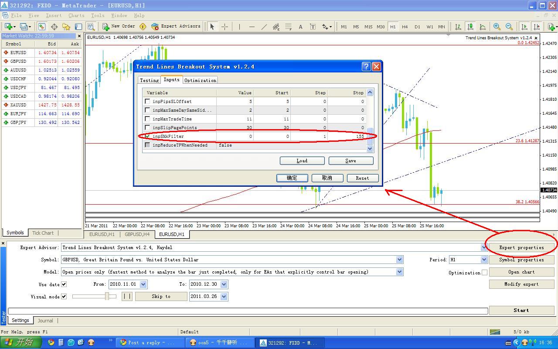Click the Start button in tester
The height and width of the screenshot is (349, 558).
click(521, 310)
